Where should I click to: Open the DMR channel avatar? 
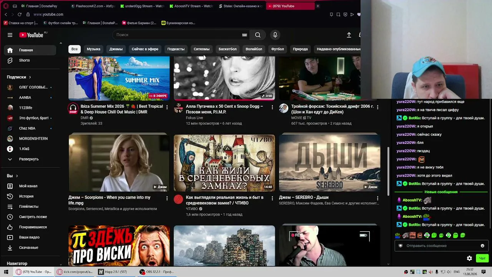point(73,108)
